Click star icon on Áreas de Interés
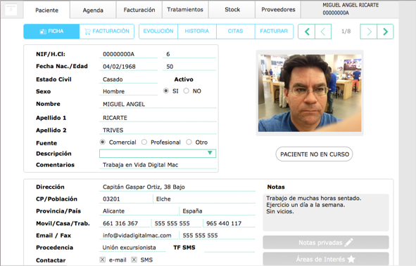Viewport: 416px width, 266px height. [351, 259]
